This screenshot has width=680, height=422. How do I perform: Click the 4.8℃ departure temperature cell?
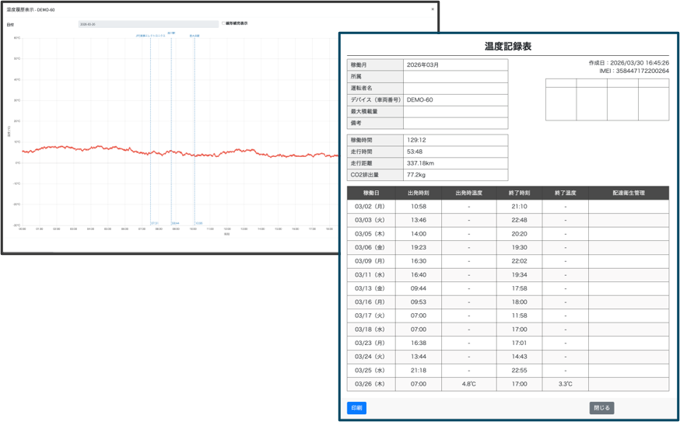click(x=469, y=384)
